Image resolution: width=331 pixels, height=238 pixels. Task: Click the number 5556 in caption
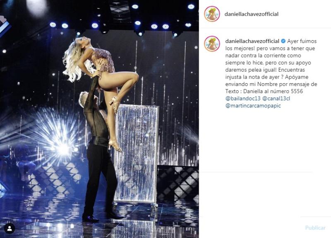(x=297, y=91)
